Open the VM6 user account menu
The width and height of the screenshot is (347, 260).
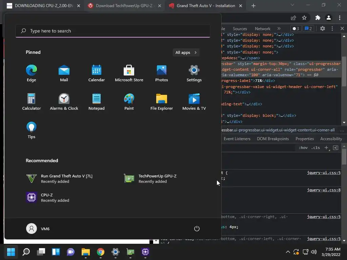pyautogui.click(x=38, y=229)
